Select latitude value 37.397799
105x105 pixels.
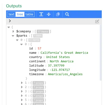(56, 66)
